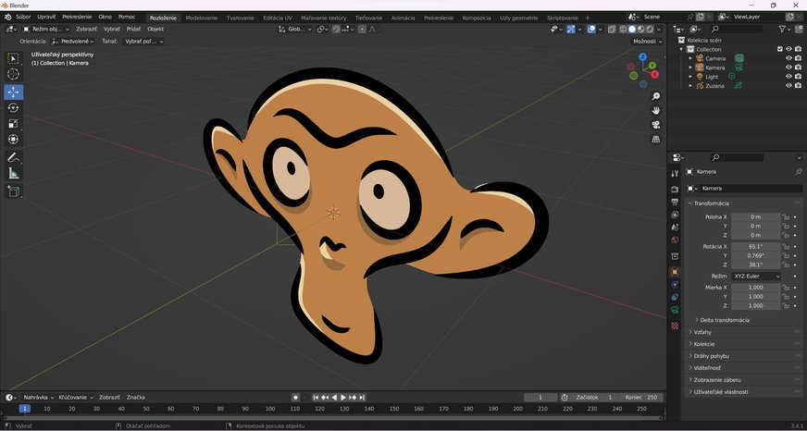Uncheck the Collection exclude checkbox
Viewport: 807px width, 431px height.
779,49
